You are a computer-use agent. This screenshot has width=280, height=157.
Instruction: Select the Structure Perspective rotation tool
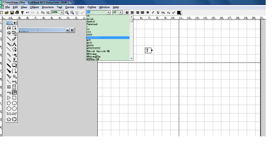click(9, 33)
